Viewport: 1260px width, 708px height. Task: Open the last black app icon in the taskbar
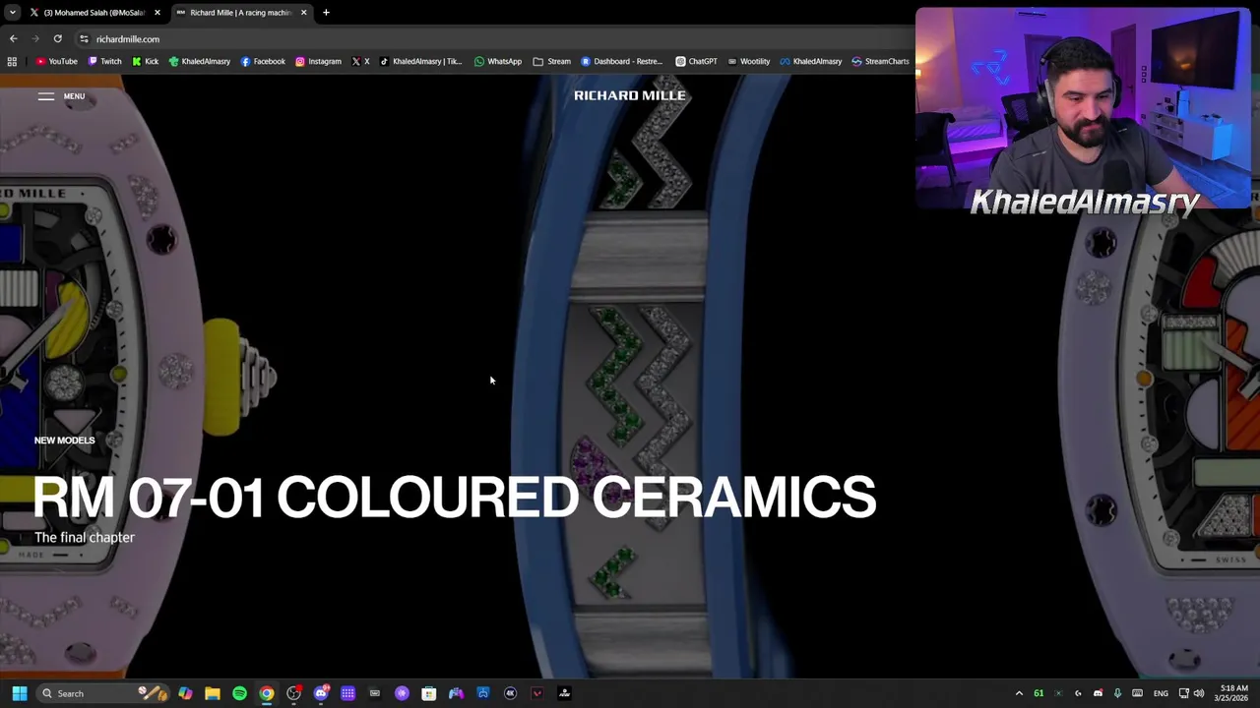point(564,693)
